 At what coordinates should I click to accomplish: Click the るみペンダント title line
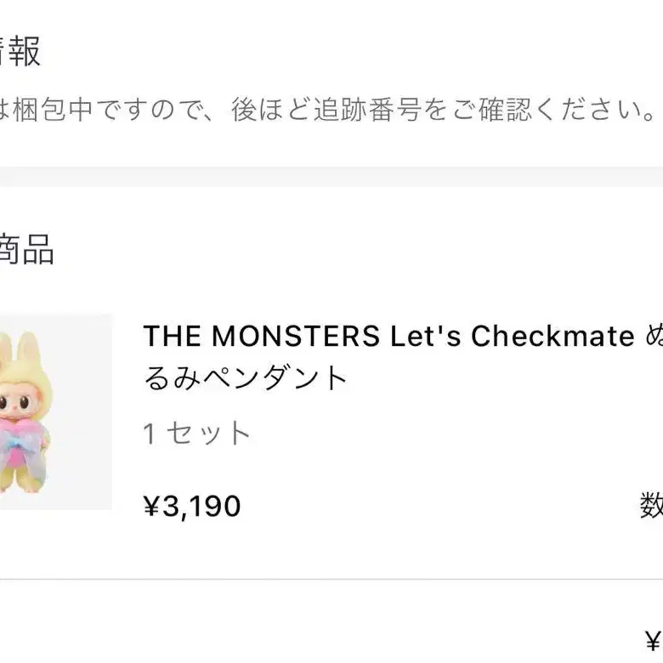pyautogui.click(x=246, y=377)
